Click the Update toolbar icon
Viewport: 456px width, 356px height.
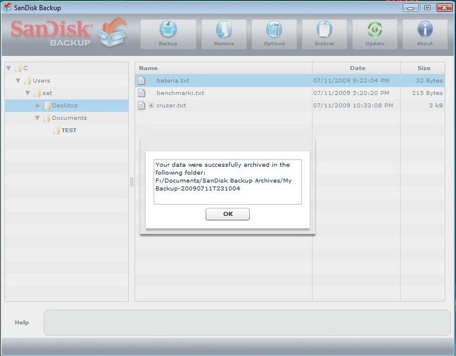click(x=375, y=34)
